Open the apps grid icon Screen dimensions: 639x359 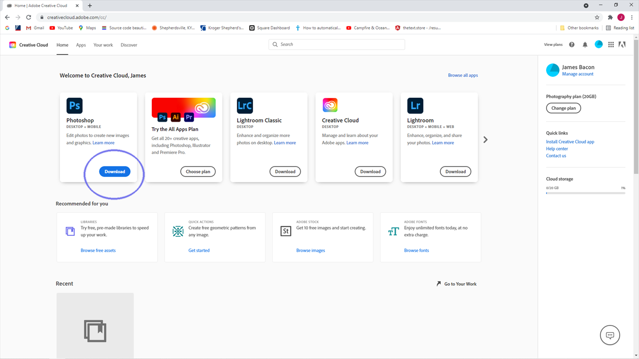click(x=611, y=44)
